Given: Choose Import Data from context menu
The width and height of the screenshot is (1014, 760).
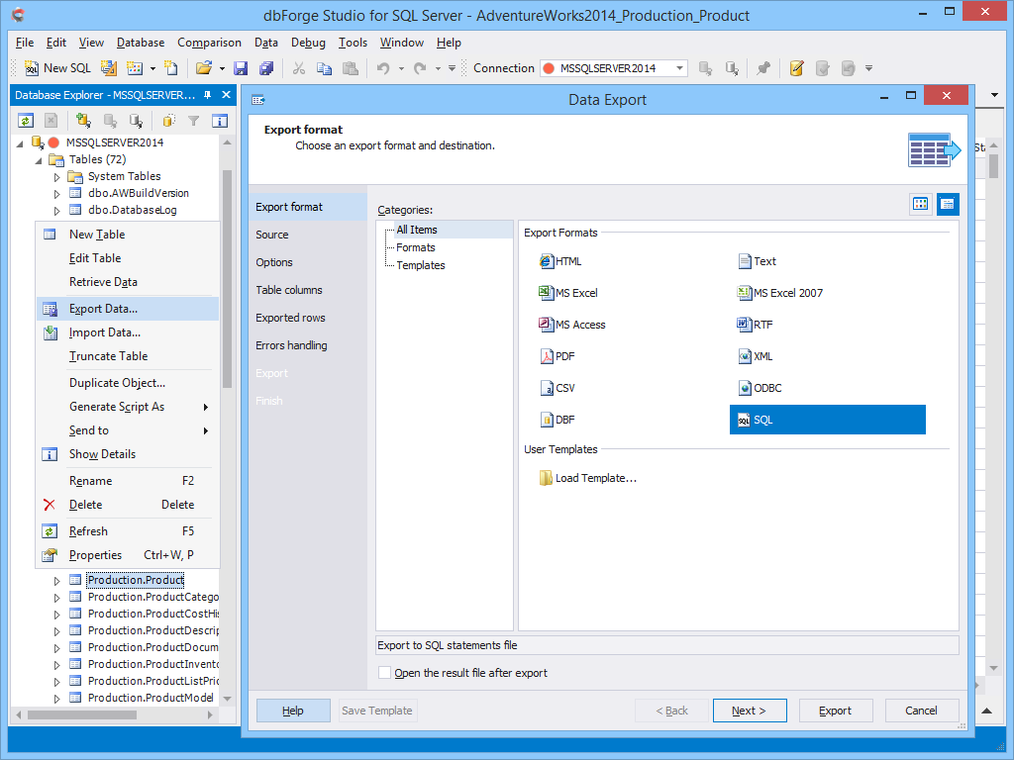Looking at the screenshot, I should [128, 332].
